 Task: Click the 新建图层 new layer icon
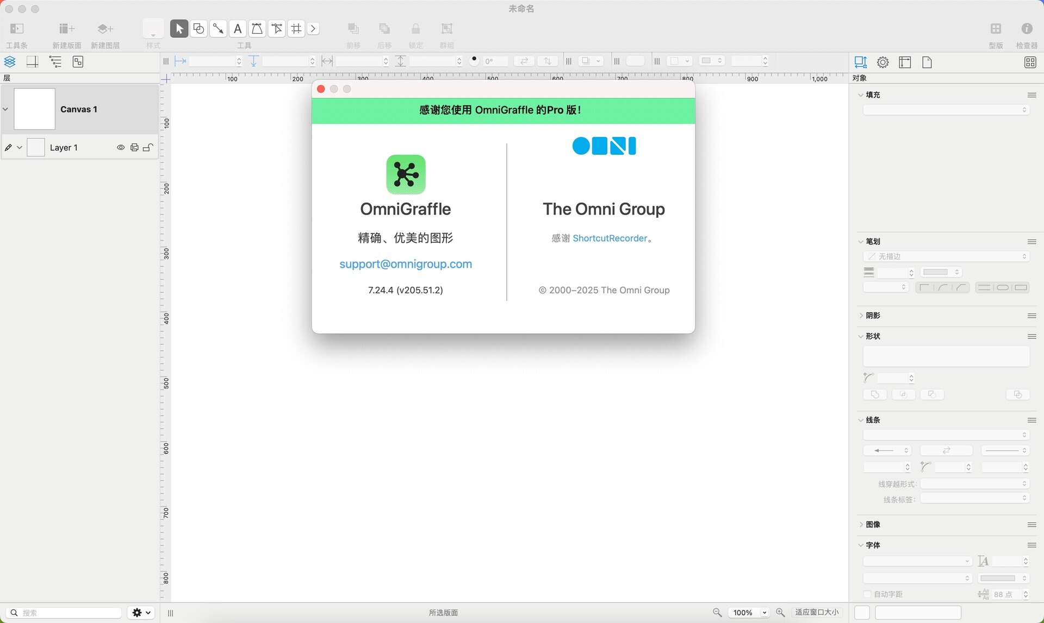tap(105, 29)
